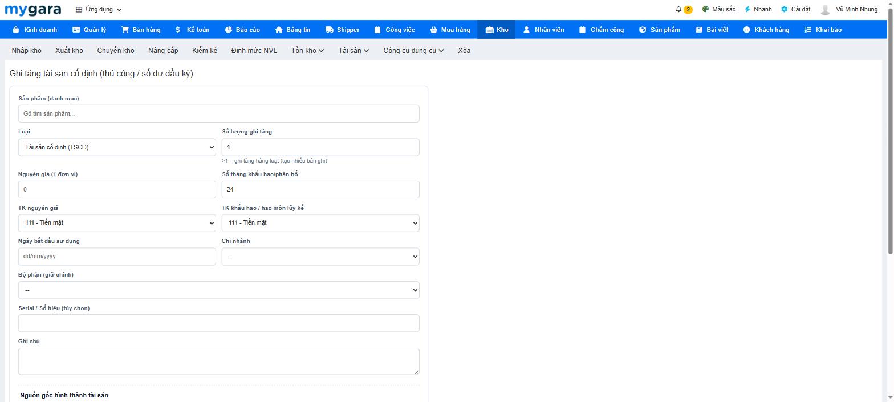The height and width of the screenshot is (402, 894).
Task: Open the Ứng dụng grid icon
Action: pos(79,10)
